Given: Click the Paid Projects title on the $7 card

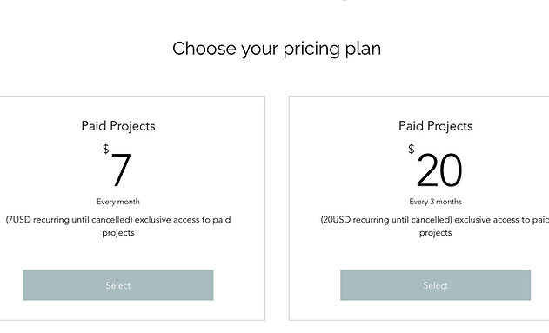Looking at the screenshot, I should [x=118, y=126].
